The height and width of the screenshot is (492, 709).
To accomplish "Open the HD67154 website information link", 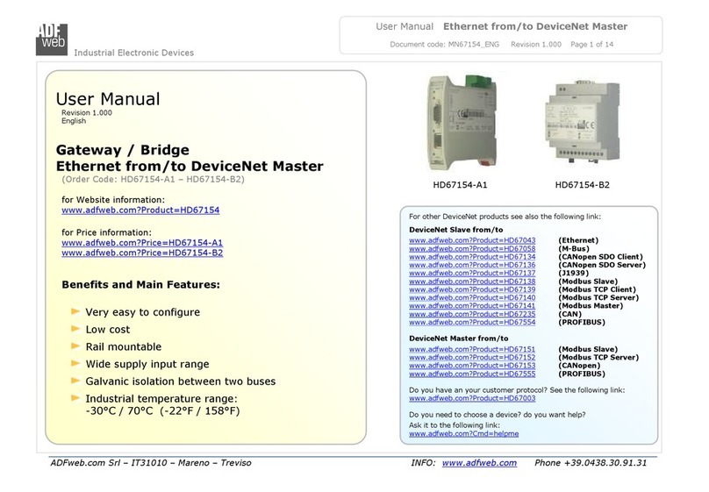I will 140,210.
